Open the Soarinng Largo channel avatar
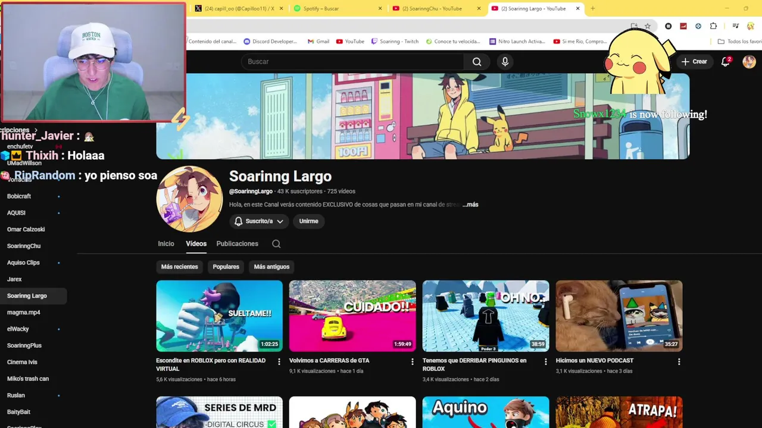The width and height of the screenshot is (762, 428). pos(189,199)
